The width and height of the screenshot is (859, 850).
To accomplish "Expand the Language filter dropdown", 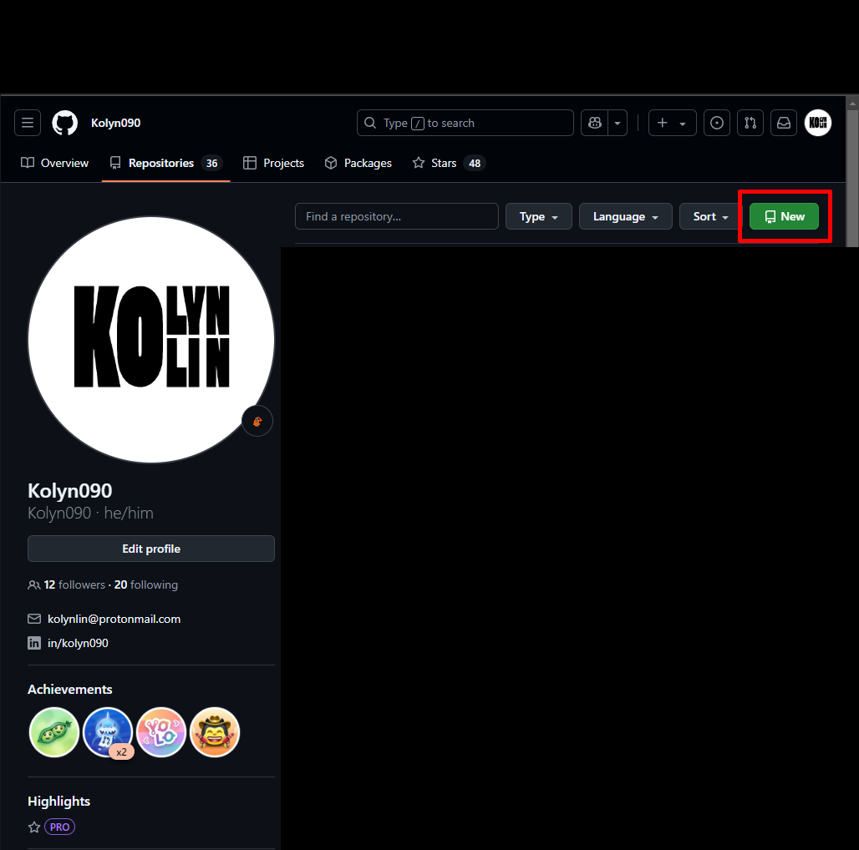I will coord(625,216).
